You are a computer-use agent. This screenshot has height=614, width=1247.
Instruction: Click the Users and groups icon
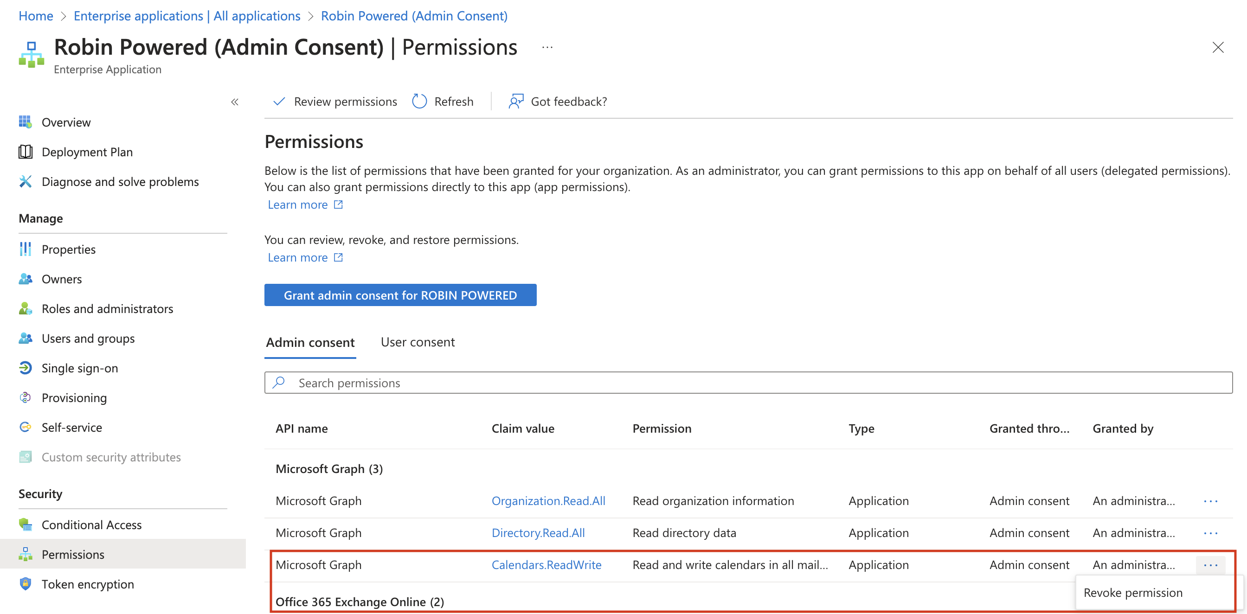pos(25,338)
